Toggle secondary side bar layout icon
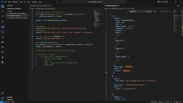 point(164,2)
